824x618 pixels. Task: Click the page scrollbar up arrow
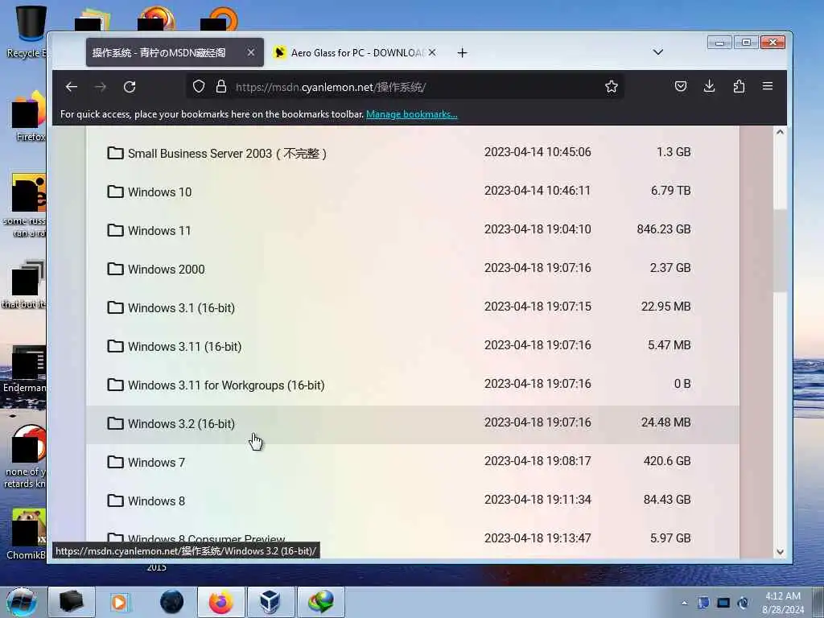click(x=780, y=132)
